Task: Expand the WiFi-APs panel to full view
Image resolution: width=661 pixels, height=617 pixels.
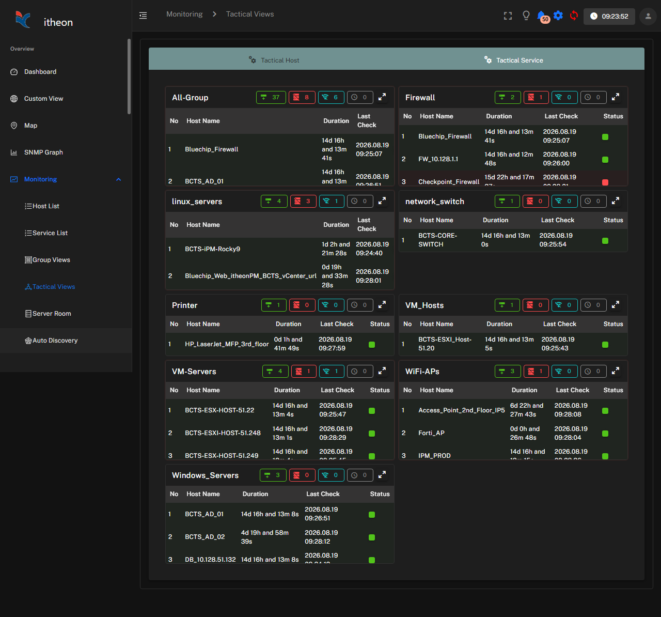Action: 616,371
